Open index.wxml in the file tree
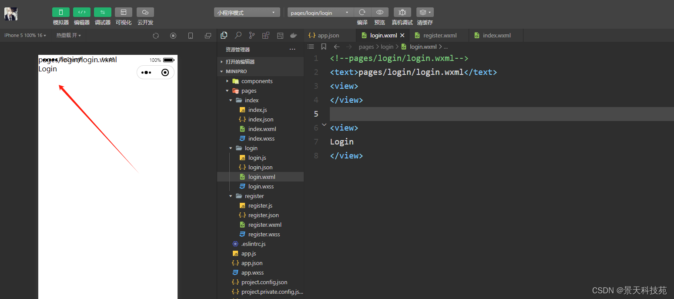Viewport: 674px width, 299px height. click(260, 129)
